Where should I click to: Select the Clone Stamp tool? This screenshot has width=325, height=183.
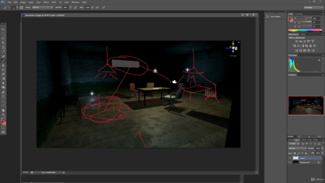point(3,66)
